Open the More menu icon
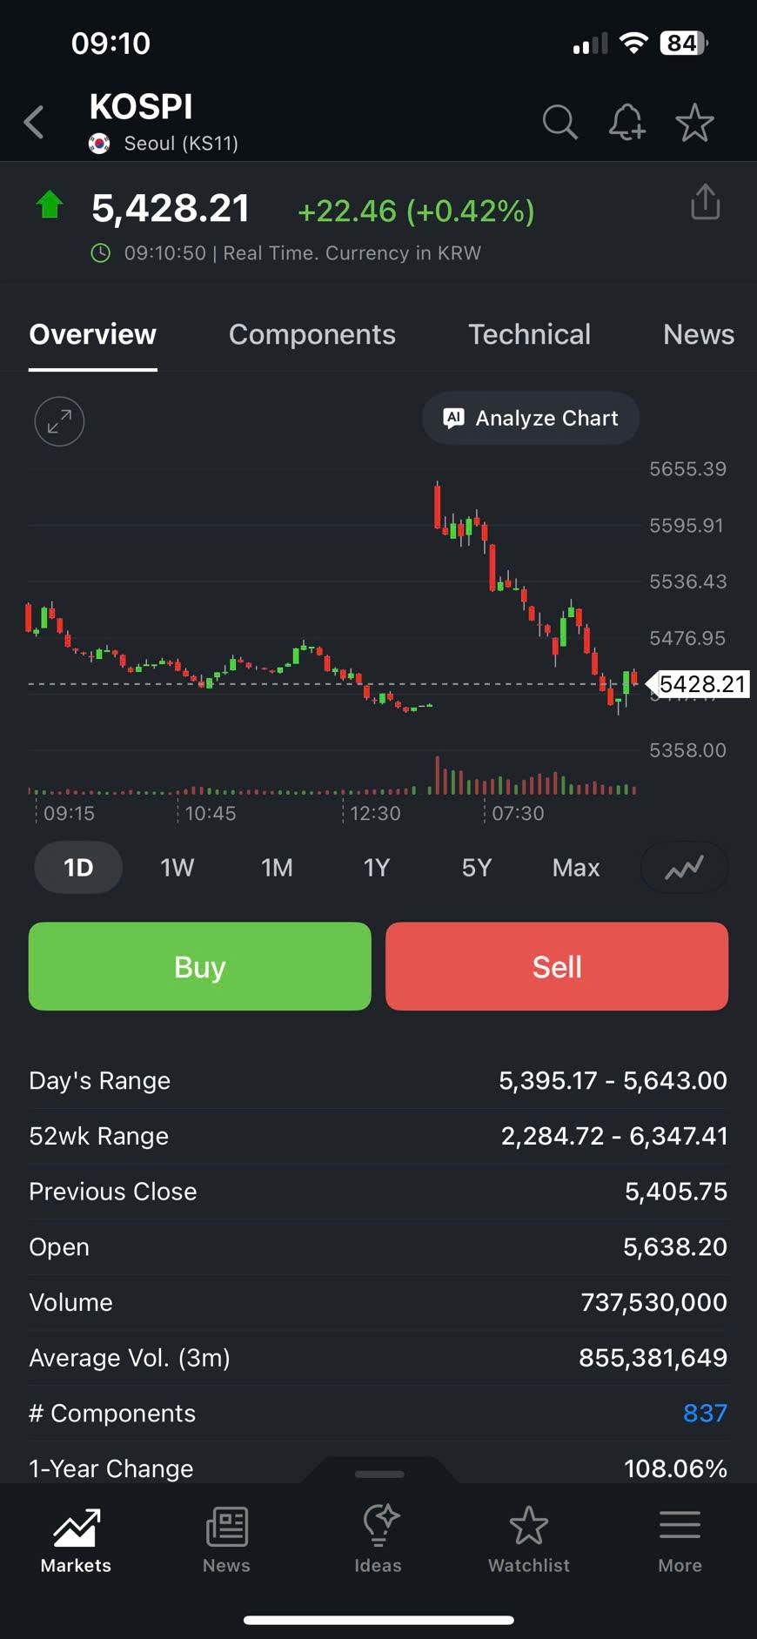Screen dimensions: 757x1639 (680, 1540)
